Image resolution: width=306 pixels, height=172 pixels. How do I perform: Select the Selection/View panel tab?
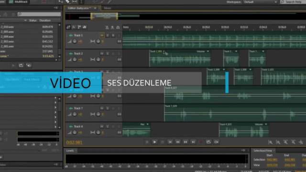262,150
